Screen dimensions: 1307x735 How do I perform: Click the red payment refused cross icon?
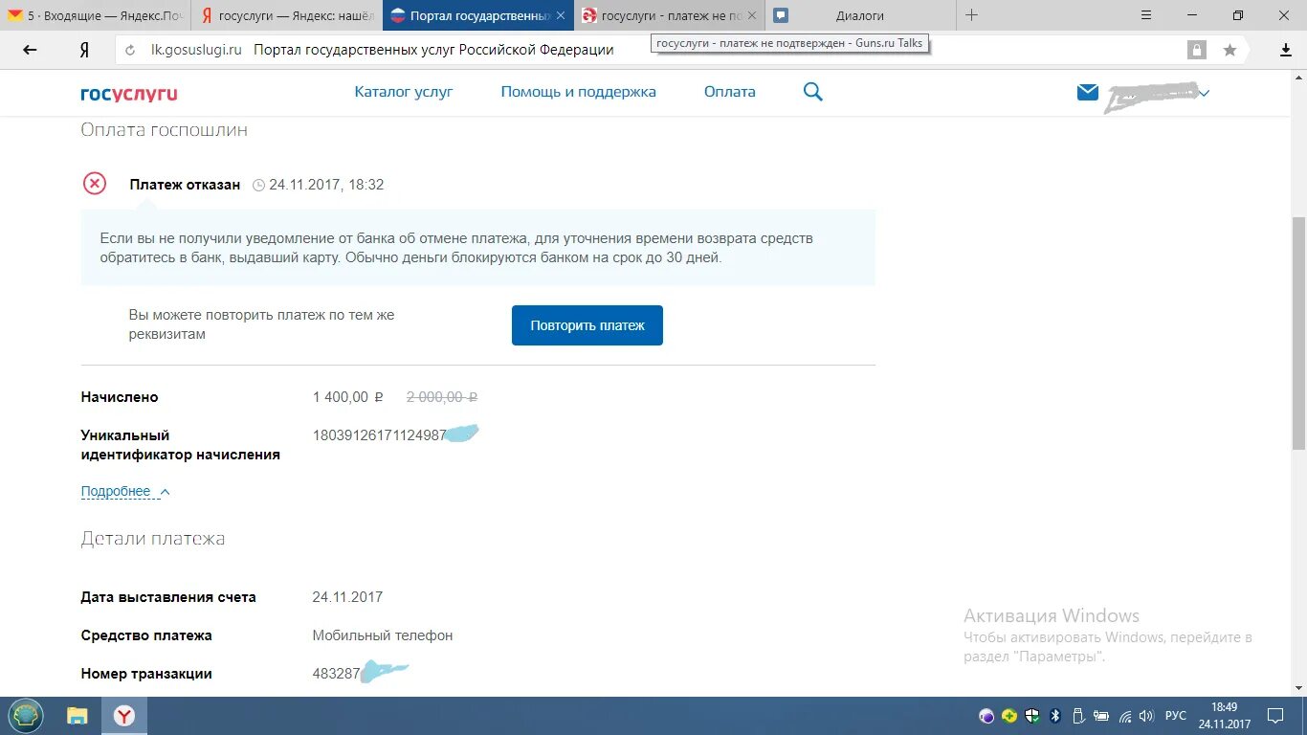(95, 183)
